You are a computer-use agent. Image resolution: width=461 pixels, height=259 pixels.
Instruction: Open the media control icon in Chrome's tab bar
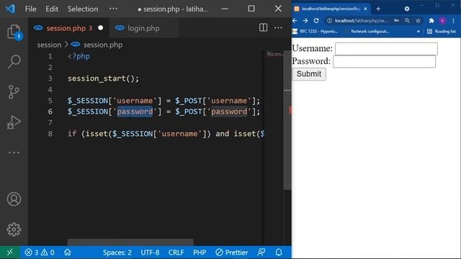tap(407, 9)
